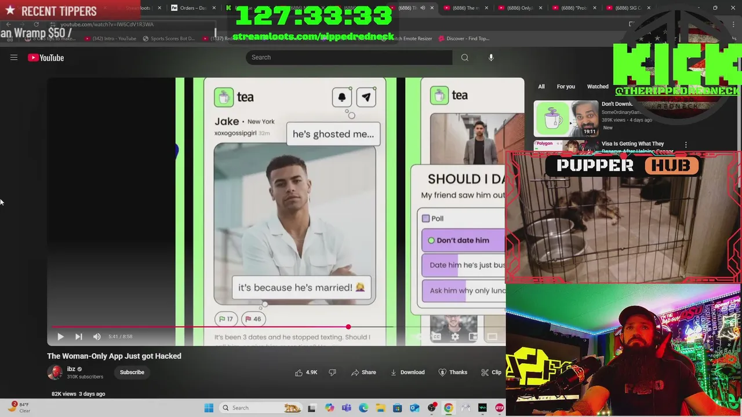Open the Windows Start menu
The image size is (742, 417).
coord(209,408)
